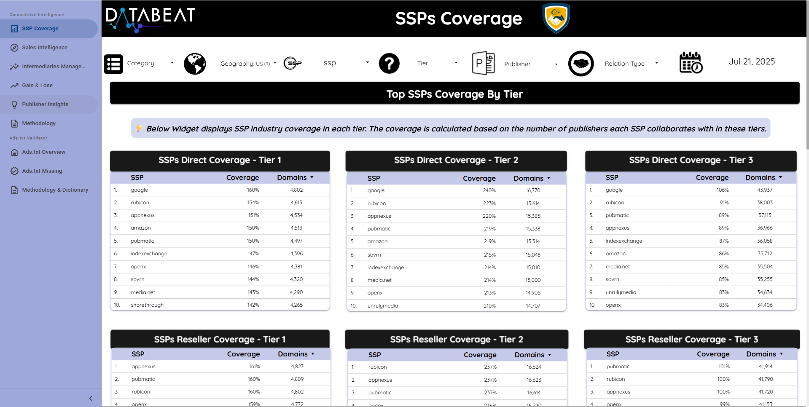Open the Tier dropdown filter

coord(437,63)
